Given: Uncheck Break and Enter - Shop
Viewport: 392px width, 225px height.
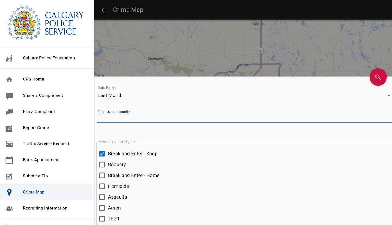Looking at the screenshot, I should [102, 154].
